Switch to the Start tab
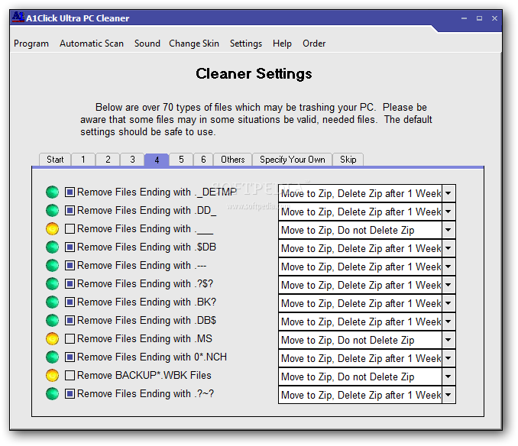 tap(55, 160)
